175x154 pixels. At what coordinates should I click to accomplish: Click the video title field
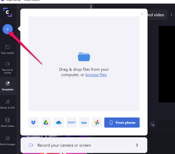[157, 15]
